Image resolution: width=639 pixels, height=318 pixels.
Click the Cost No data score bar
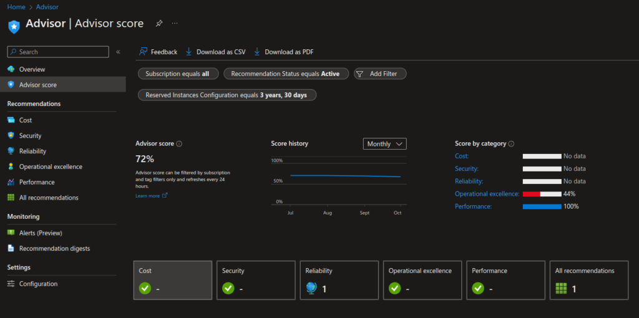[542, 157]
